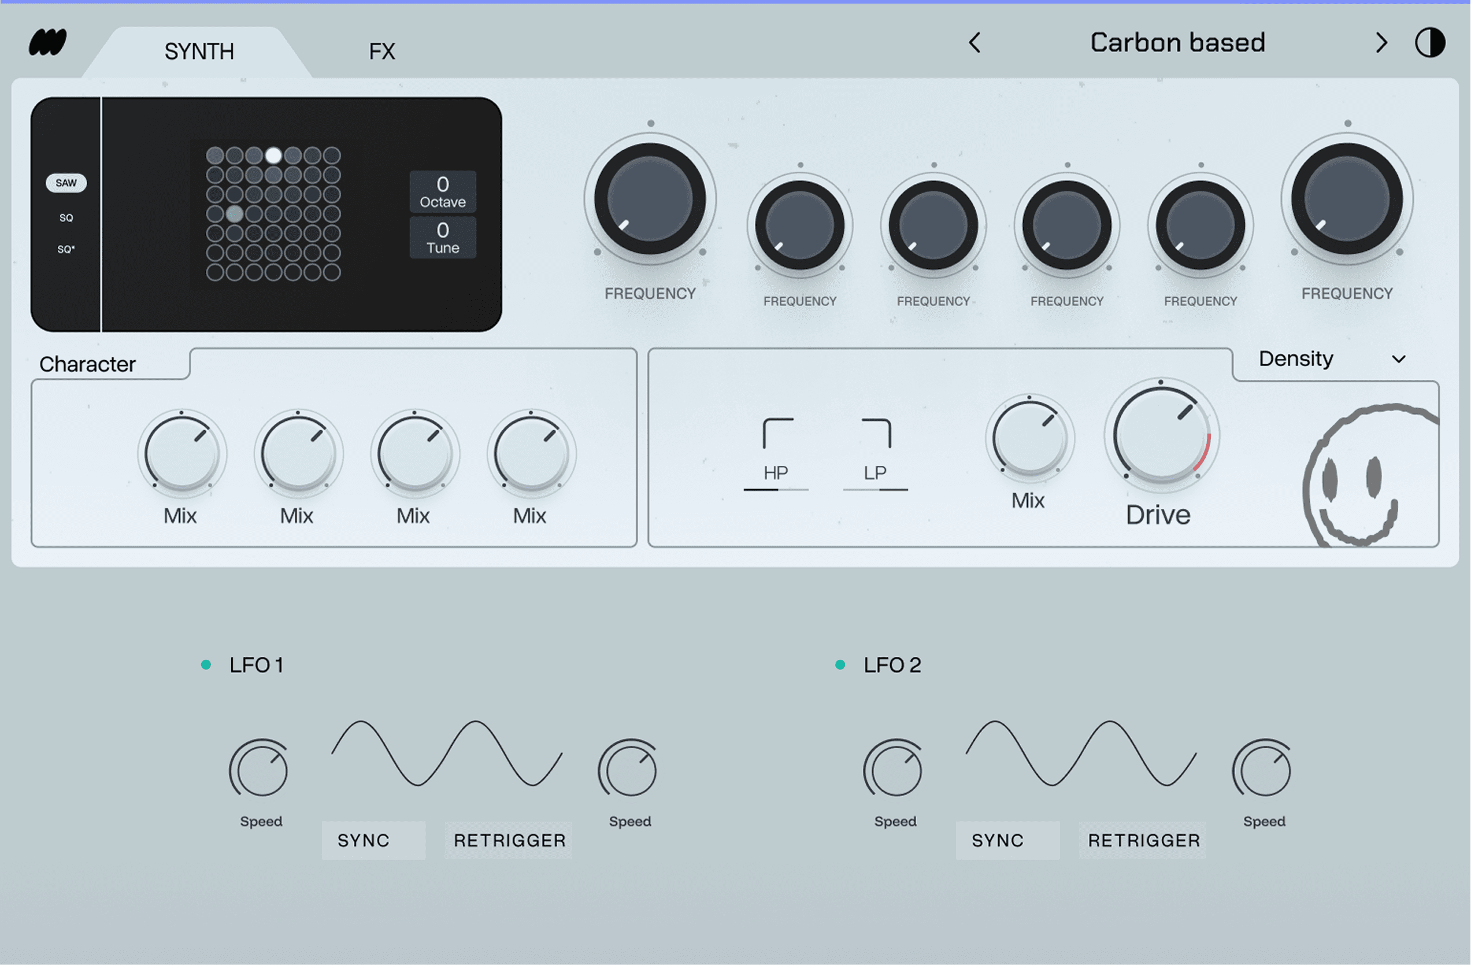Click the second Character Mix knob
The width and height of the screenshot is (1471, 965).
pyautogui.click(x=298, y=453)
